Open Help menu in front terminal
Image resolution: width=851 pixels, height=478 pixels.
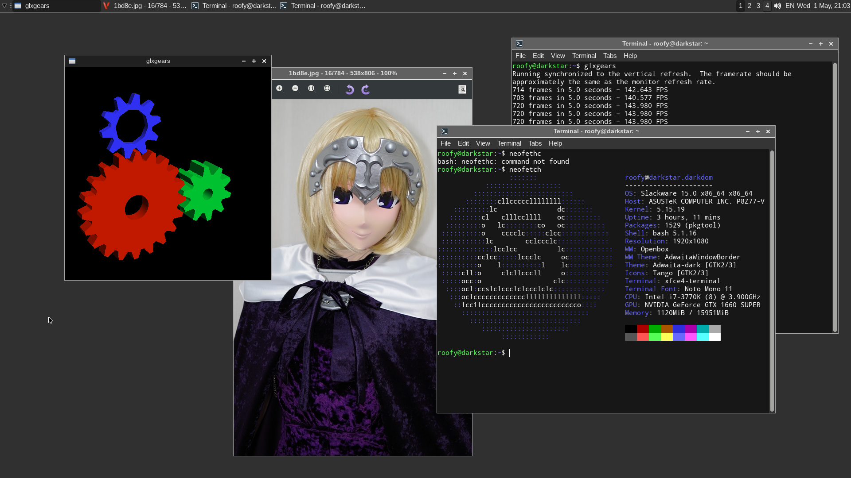click(x=555, y=143)
